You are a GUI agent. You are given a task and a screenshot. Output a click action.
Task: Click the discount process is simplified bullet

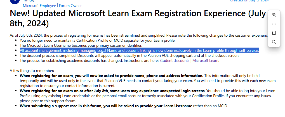click(129, 55)
